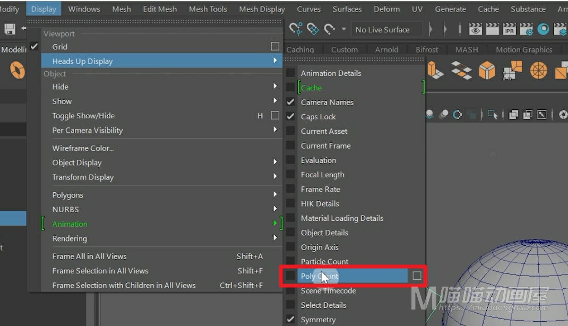Enable the snap to projected center magnet
The width and height of the screenshot is (568, 326).
313,29
